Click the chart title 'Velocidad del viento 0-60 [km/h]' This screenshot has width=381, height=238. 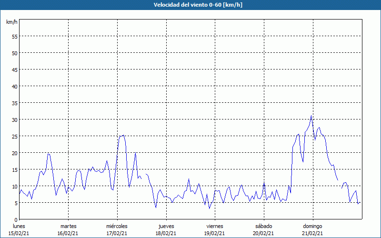coord(198,5)
